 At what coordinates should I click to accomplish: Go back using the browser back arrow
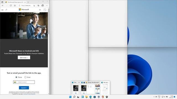point(2,5)
